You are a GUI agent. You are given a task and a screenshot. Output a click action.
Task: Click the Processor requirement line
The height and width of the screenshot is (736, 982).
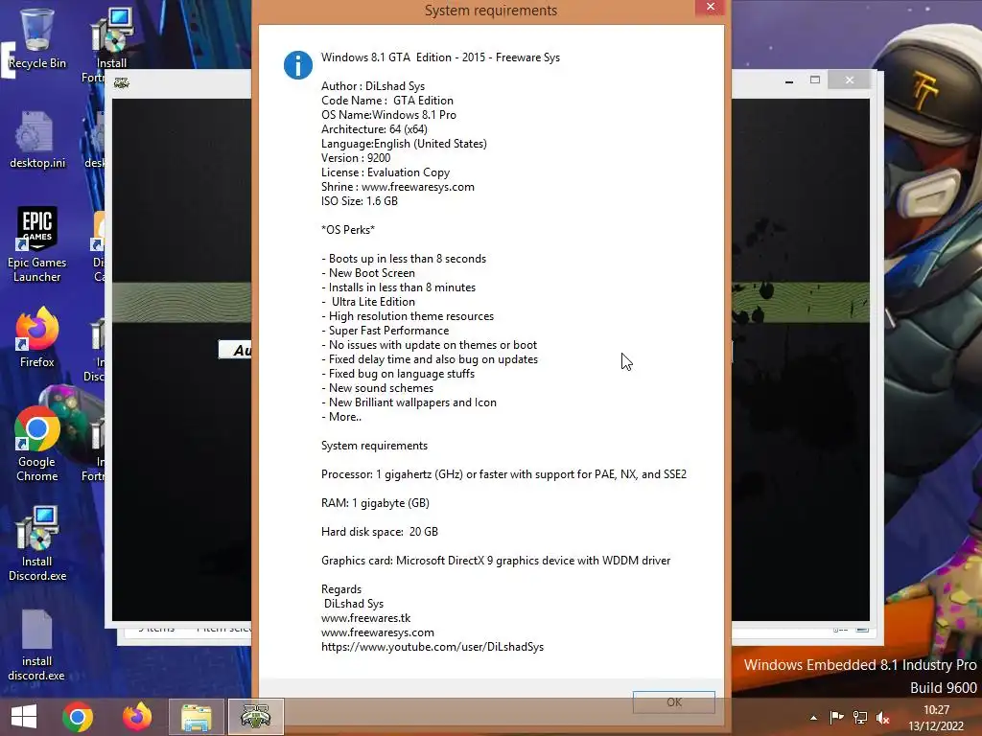pyautogui.click(x=503, y=473)
